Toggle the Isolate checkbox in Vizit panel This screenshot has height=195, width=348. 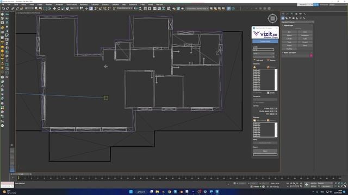[x=268, y=93]
